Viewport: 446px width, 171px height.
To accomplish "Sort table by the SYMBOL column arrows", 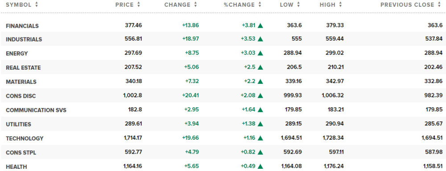I will point(37,5).
